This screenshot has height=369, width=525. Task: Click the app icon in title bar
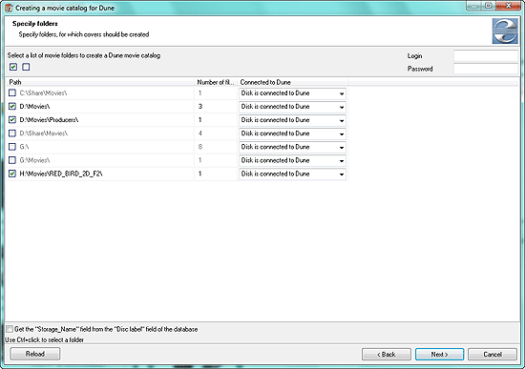9,8
